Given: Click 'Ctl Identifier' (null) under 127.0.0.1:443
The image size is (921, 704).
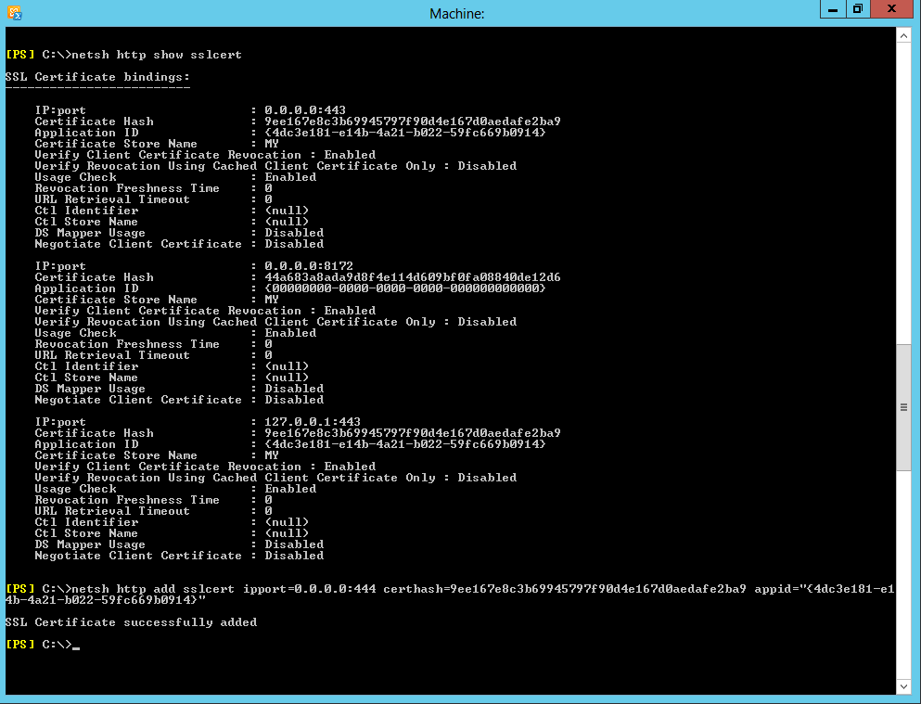Looking at the screenshot, I should pyautogui.click(x=287, y=522).
